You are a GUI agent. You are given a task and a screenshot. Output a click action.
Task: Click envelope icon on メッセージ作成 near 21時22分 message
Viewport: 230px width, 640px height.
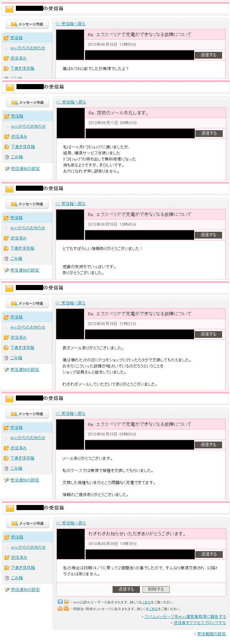point(14,303)
